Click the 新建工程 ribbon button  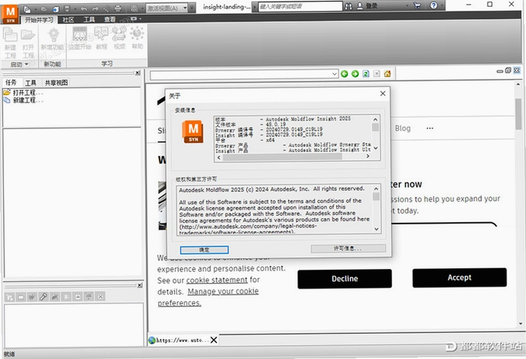click(x=11, y=43)
